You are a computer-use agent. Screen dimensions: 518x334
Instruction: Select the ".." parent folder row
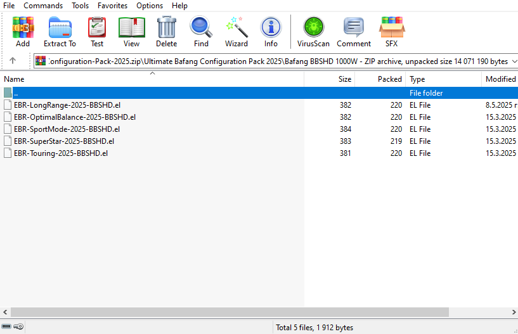(259, 93)
